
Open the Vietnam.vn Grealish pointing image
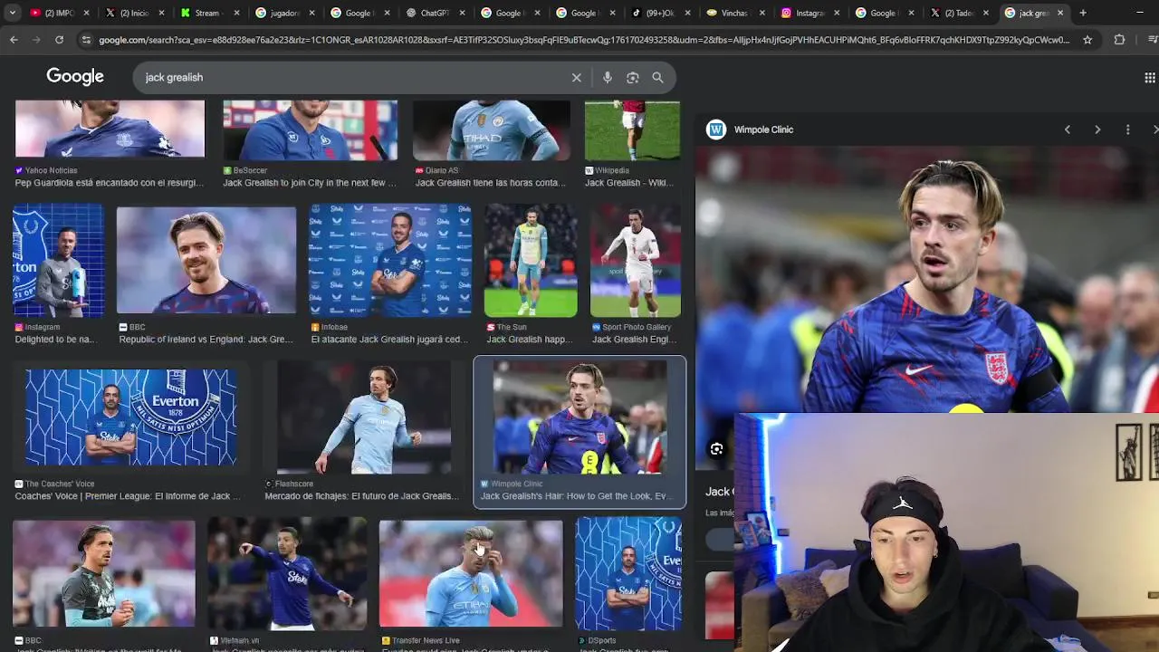tap(287, 574)
